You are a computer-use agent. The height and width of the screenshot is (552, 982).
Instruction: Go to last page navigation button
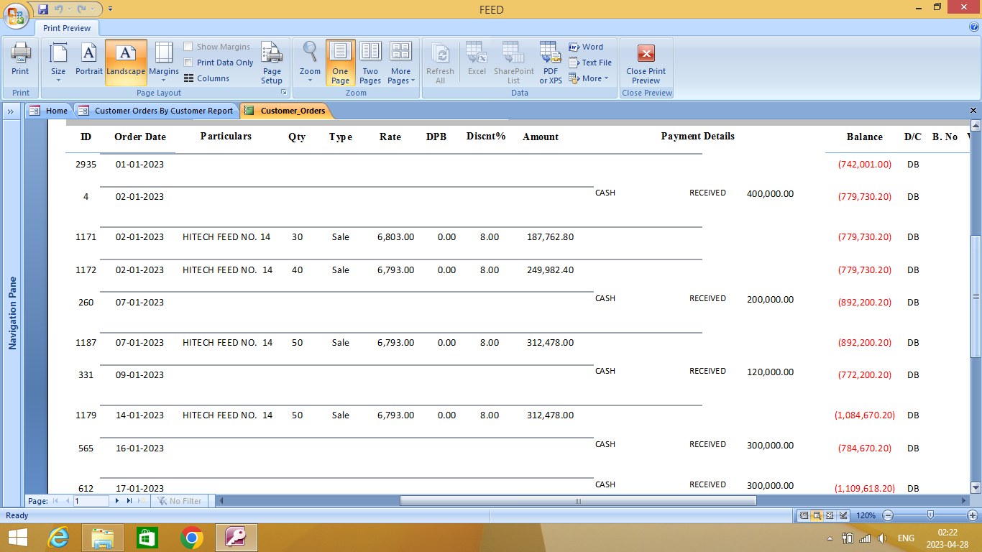[x=129, y=500]
